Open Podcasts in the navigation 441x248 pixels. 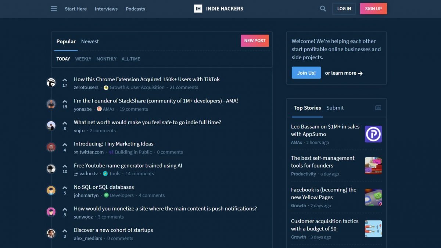[135, 9]
